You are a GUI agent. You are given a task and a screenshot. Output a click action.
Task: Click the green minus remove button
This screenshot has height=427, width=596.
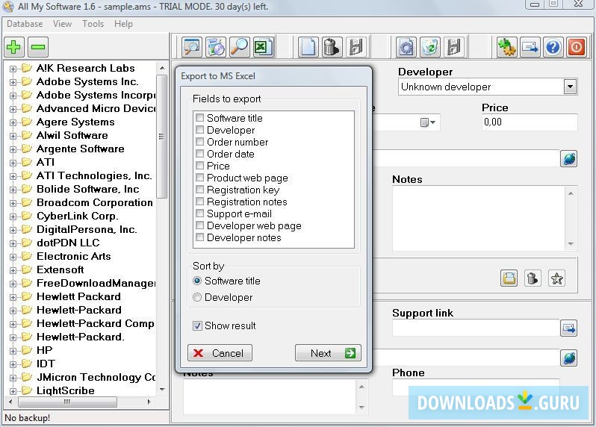(38, 47)
